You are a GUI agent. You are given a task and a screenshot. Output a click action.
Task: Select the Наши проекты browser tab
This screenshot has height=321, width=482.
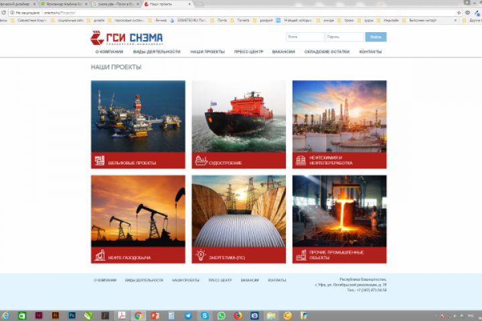(x=166, y=4)
